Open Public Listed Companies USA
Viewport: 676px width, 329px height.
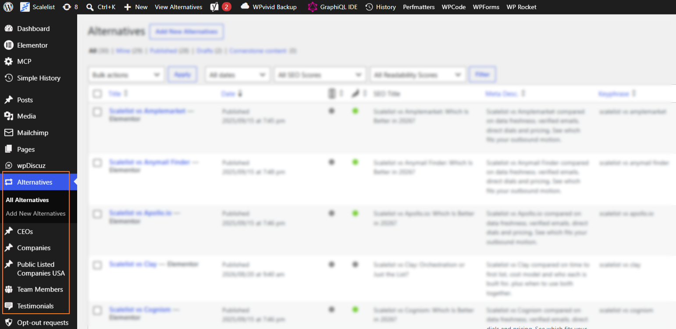coord(35,269)
